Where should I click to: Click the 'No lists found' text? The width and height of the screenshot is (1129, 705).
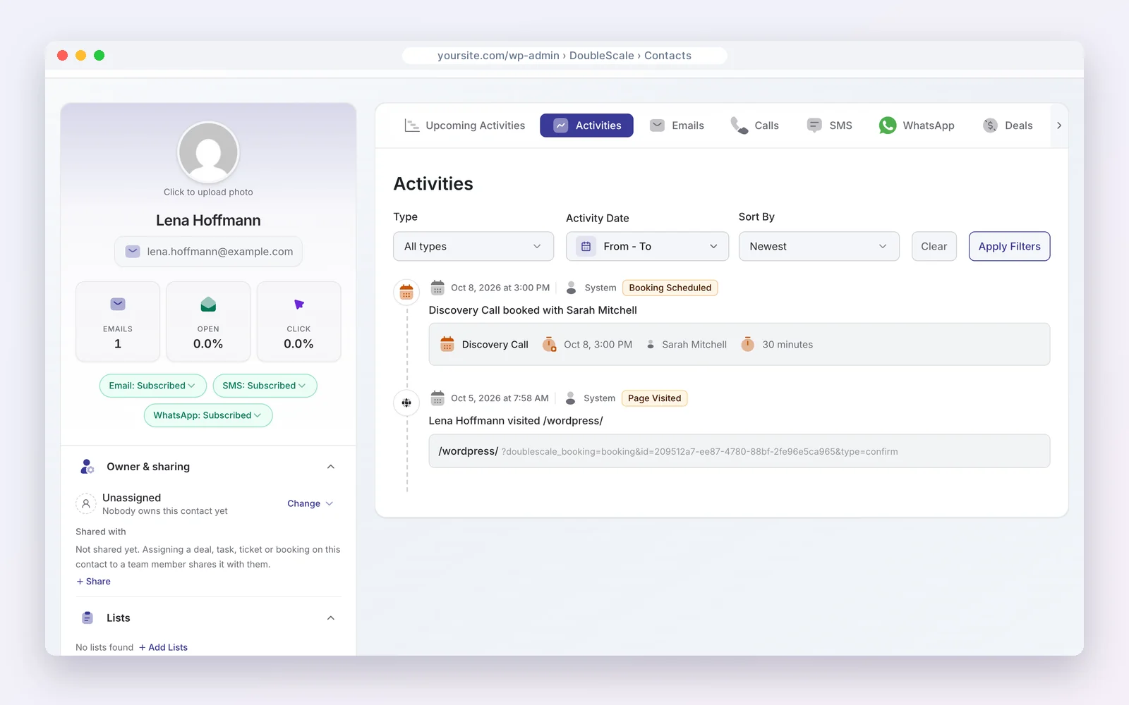click(104, 647)
